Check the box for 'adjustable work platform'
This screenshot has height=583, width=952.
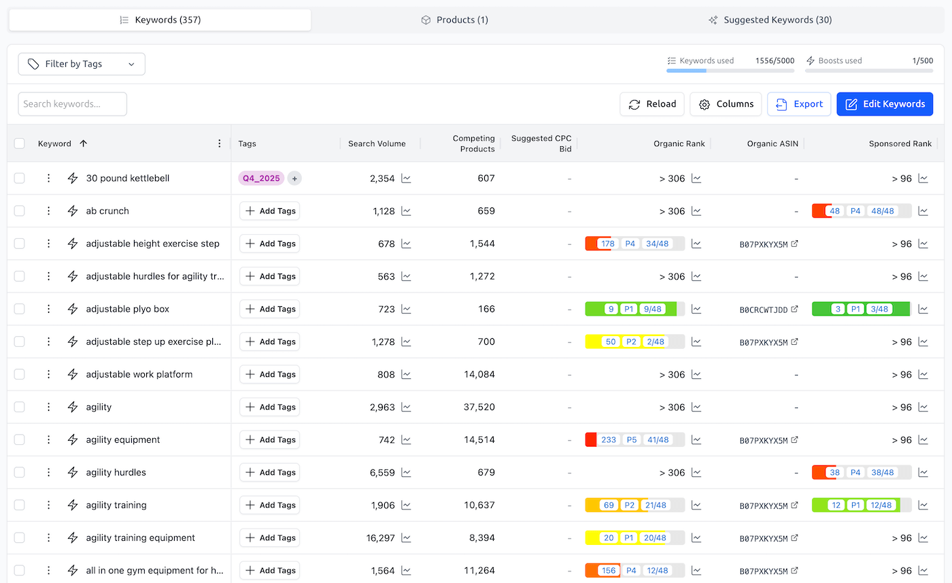pos(20,374)
